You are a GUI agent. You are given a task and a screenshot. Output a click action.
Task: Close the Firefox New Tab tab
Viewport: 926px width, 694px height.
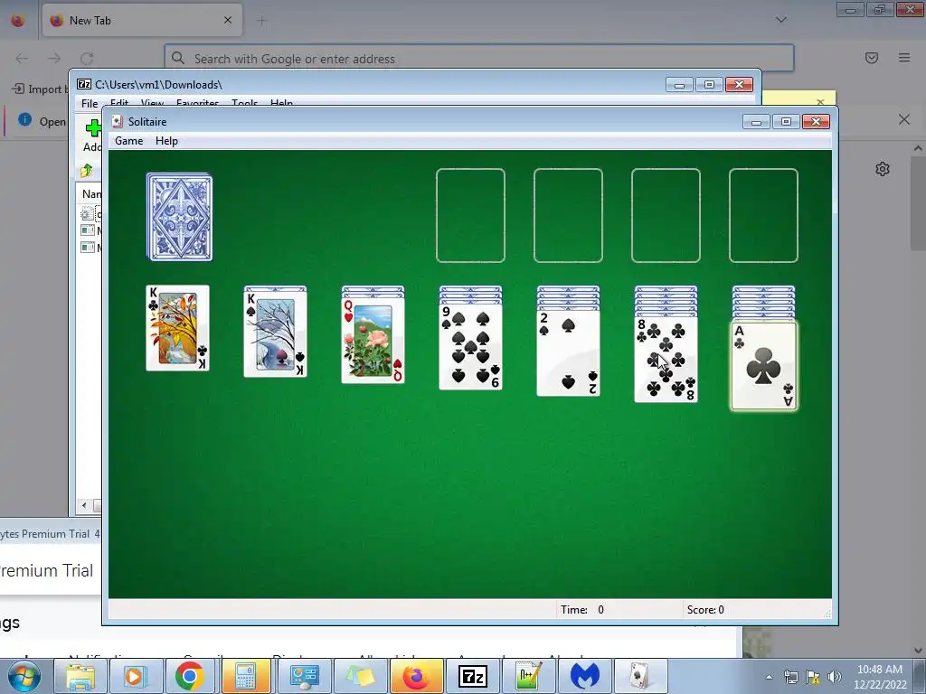coord(228,20)
